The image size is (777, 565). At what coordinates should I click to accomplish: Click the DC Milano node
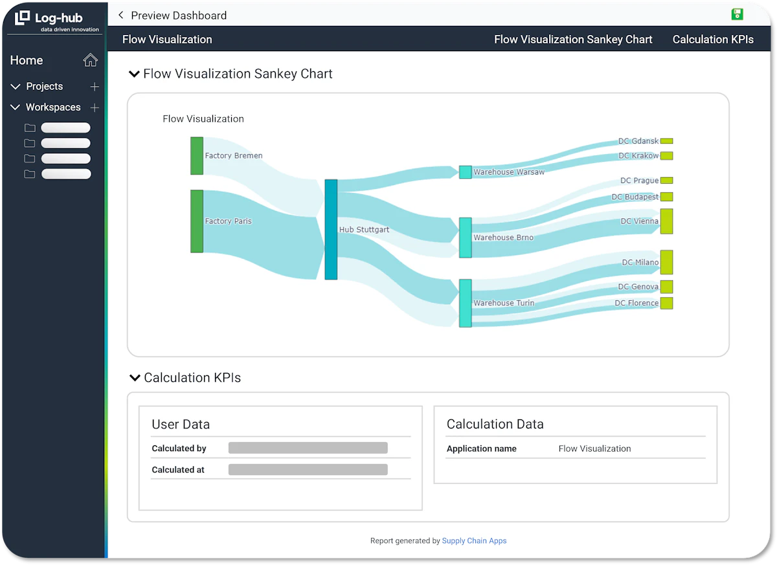coord(666,262)
